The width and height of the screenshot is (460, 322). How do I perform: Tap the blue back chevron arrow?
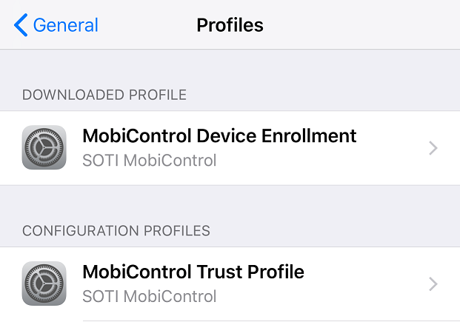[21, 25]
